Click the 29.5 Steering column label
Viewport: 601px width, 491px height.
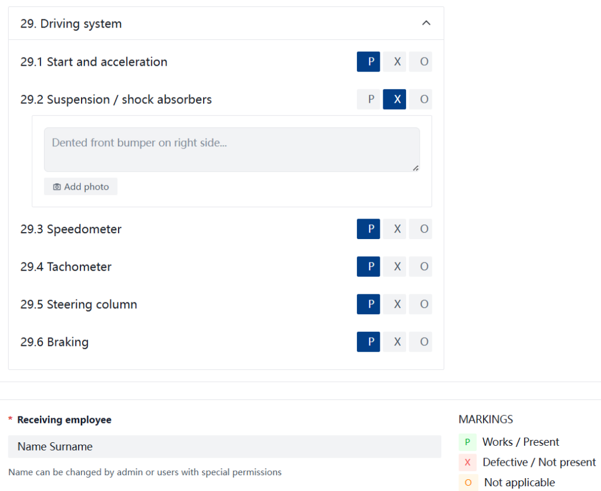[79, 304]
